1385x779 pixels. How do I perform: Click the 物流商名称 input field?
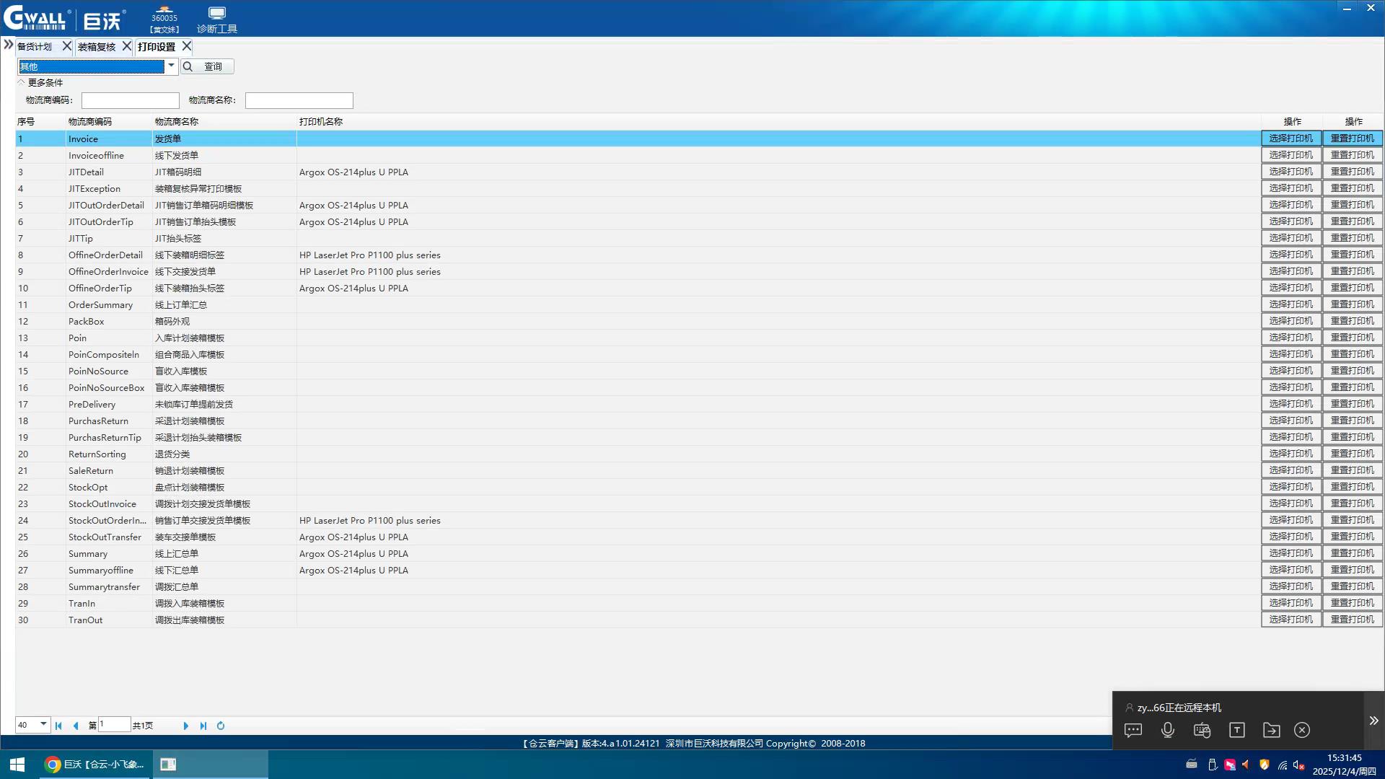click(x=299, y=100)
